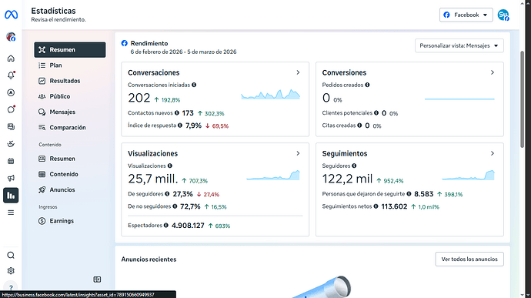Open the Anuncios menu item
This screenshot has height=298, width=531.
tap(70, 190)
